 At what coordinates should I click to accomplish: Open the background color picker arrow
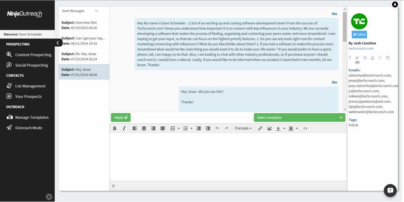[297, 128]
